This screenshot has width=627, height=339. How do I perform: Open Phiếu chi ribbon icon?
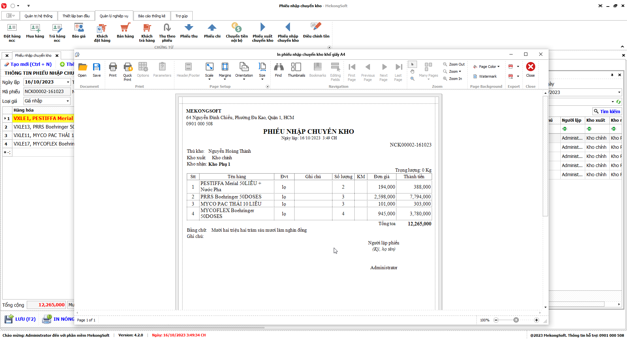(212, 31)
